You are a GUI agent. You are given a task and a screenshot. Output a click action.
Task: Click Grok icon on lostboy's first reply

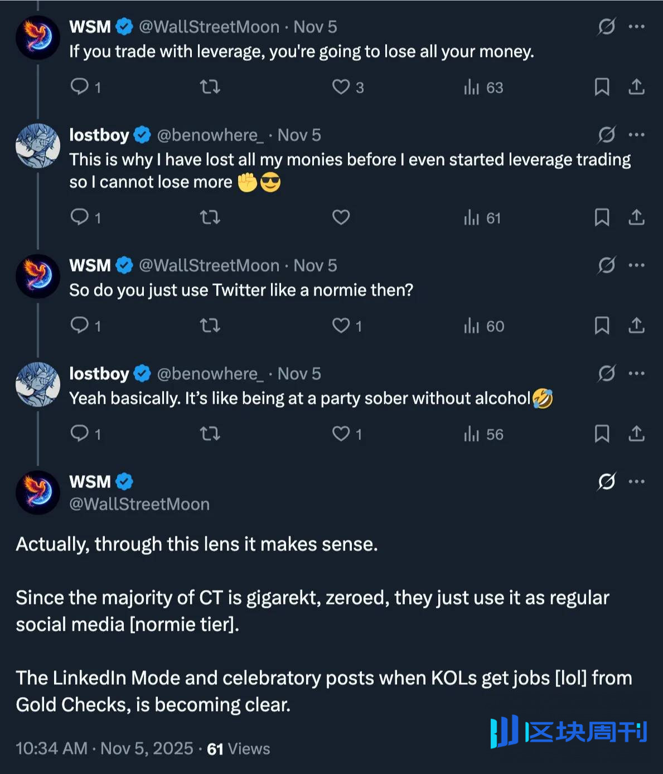606,134
